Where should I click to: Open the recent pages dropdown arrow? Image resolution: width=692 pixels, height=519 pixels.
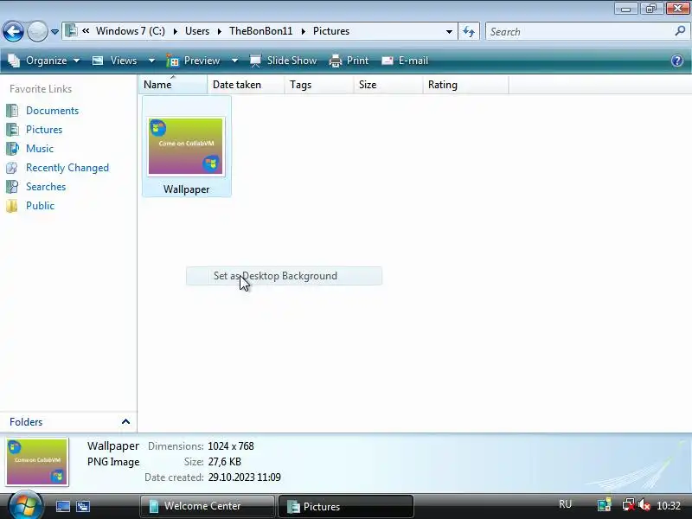[x=54, y=32]
